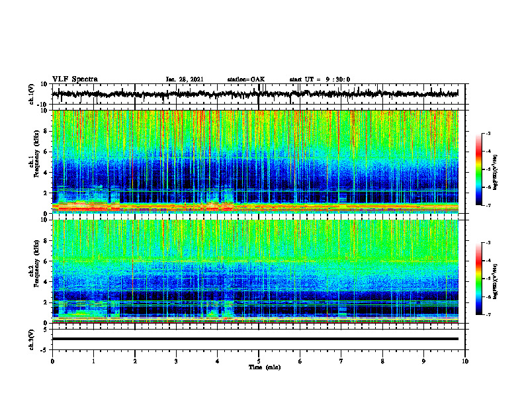Click the ch.1 color bar 'log(PSD)' unit label

(496, 173)
